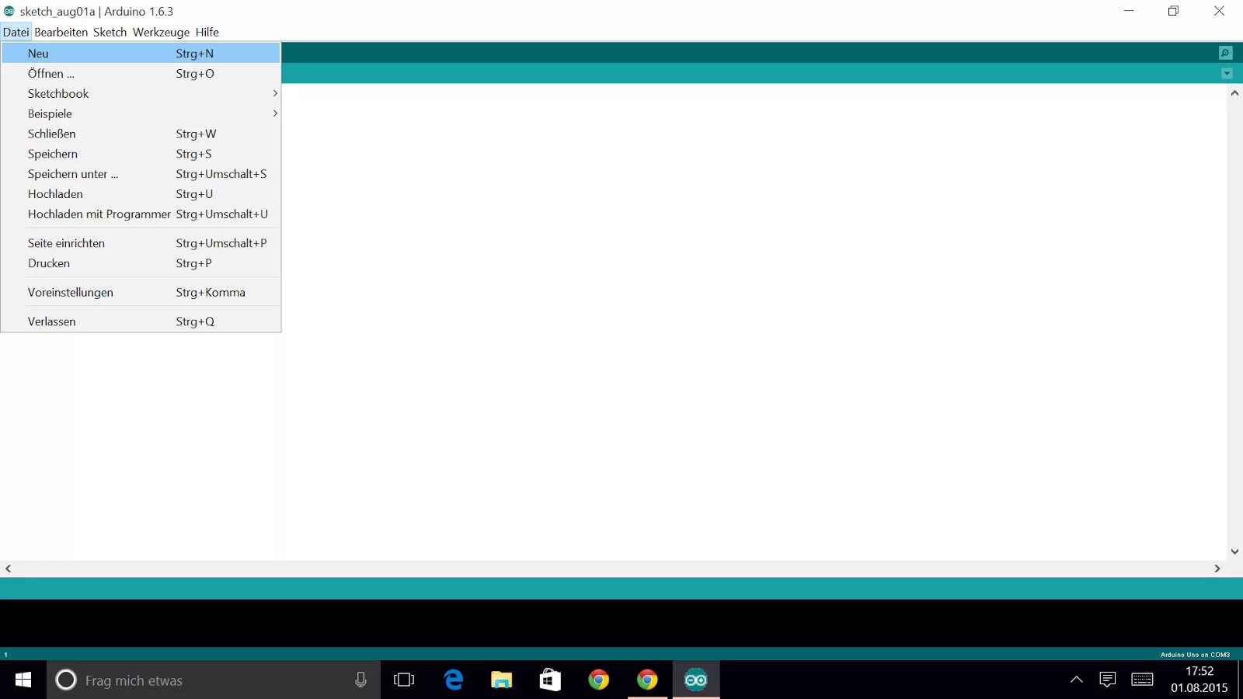Select Schließen in the menu
This screenshot has width=1243, height=699.
click(141, 134)
